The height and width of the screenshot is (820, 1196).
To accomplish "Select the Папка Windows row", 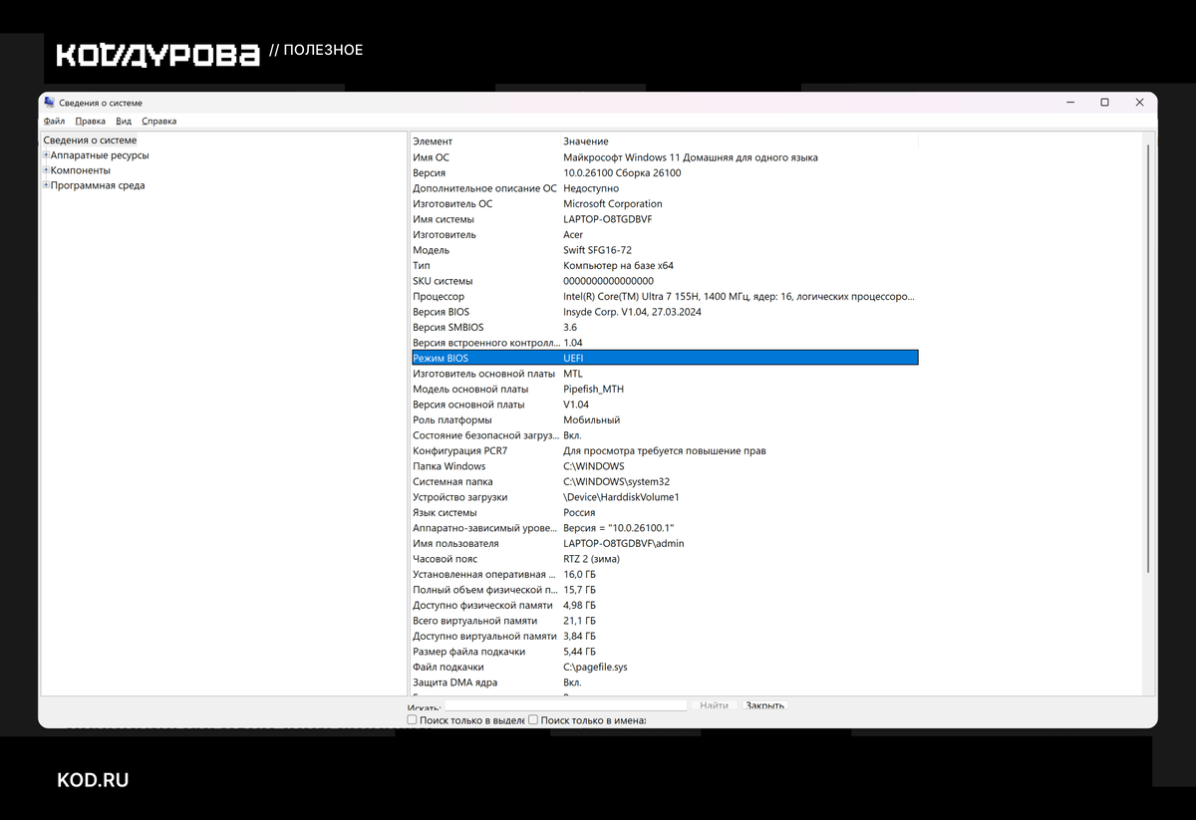I will [665, 466].
